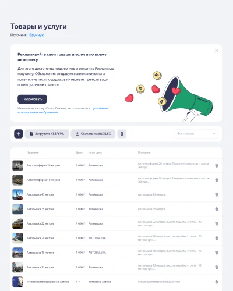Open the Автовышка 35 метров thumbnail
Viewport: 233px width, 291px height.
click(17, 209)
